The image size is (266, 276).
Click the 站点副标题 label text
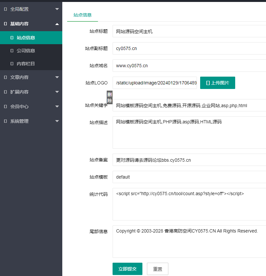[x=96, y=48]
